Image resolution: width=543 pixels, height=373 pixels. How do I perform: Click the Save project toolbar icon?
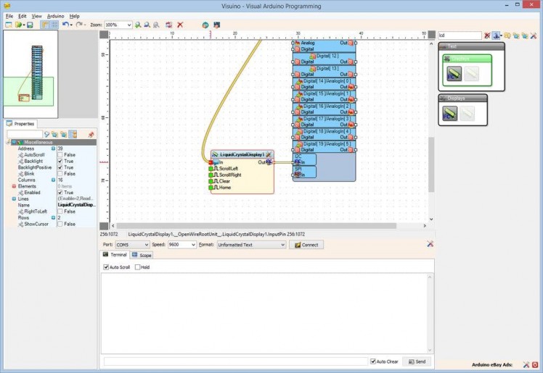[x=30, y=25]
